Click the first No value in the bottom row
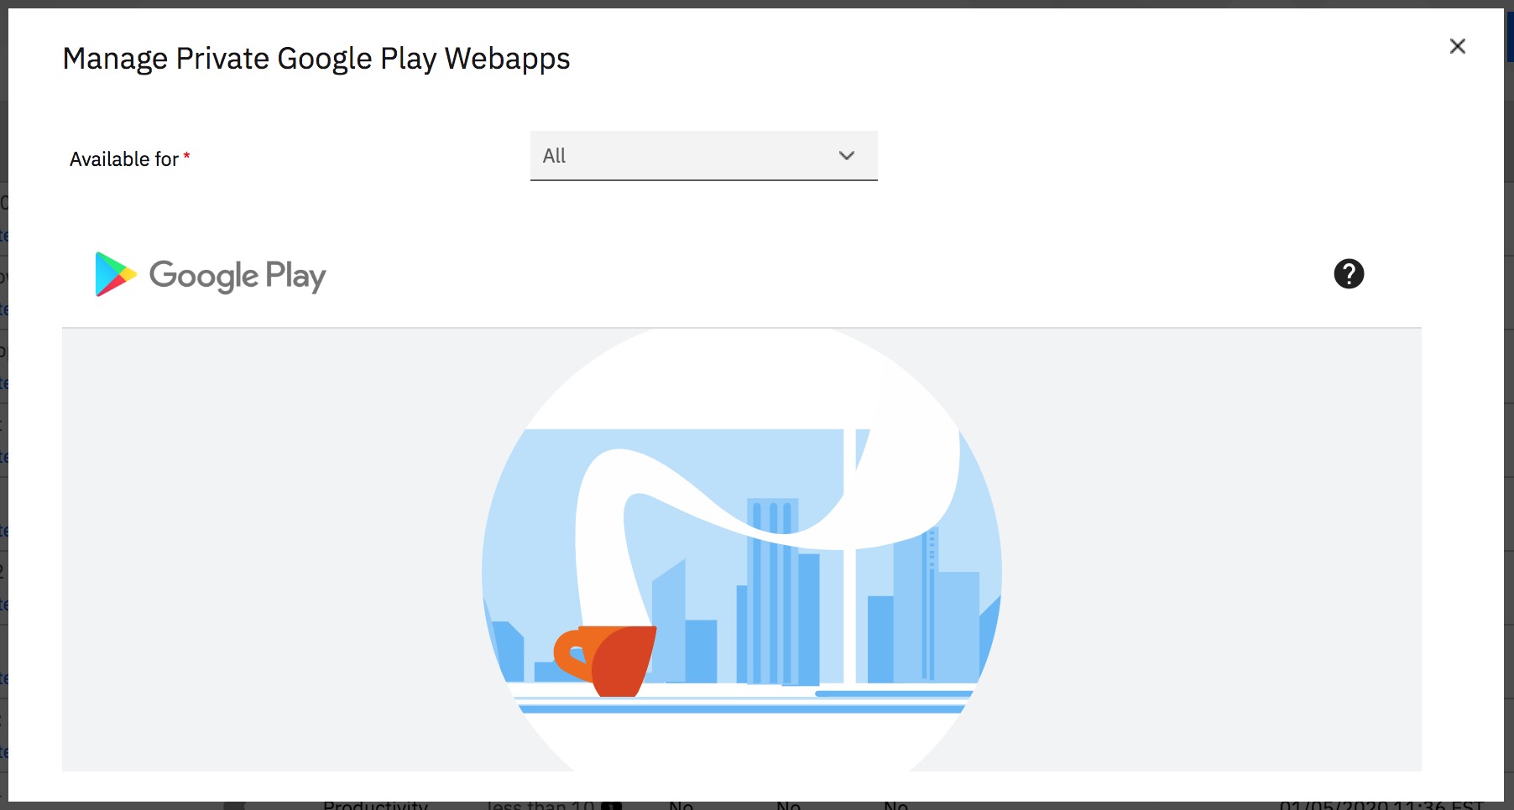 coord(681,805)
